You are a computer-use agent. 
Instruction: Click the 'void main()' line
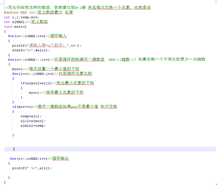click(x=15, y=27)
